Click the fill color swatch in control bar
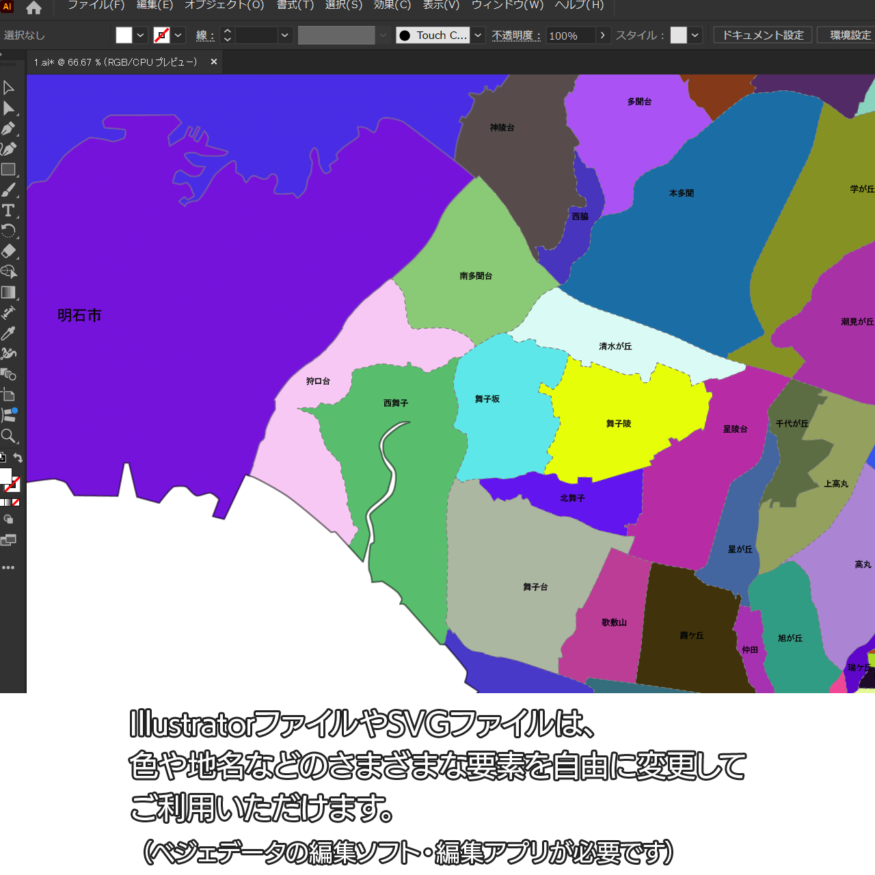875x875 pixels. tap(124, 36)
